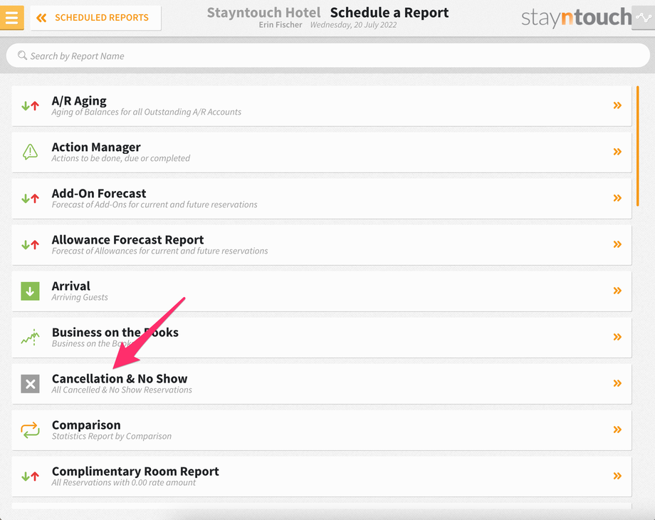Open the activity graph icon at top right
Screen dimensions: 655x520
click(644, 18)
